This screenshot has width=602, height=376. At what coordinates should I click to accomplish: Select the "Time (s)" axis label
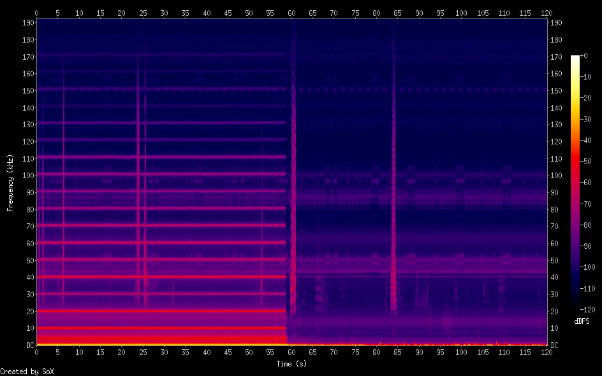pyautogui.click(x=291, y=363)
